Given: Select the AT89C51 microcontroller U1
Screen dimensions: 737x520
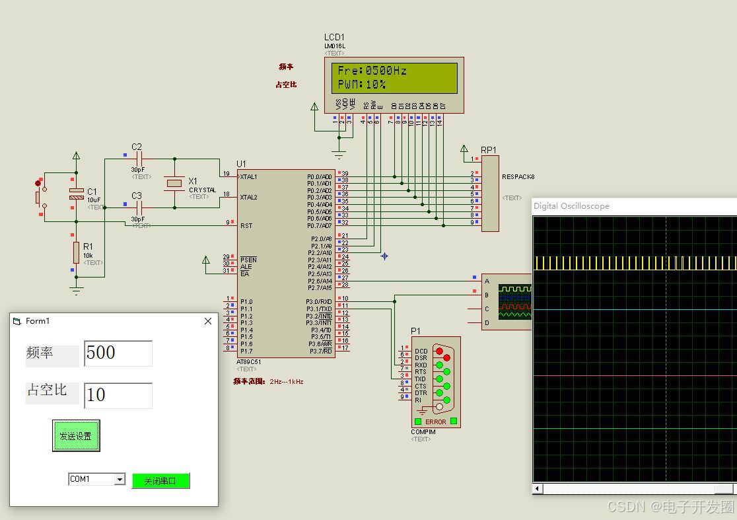Looking at the screenshot, I should (286, 263).
